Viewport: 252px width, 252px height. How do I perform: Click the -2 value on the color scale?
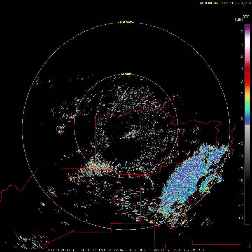[x=241, y=144]
